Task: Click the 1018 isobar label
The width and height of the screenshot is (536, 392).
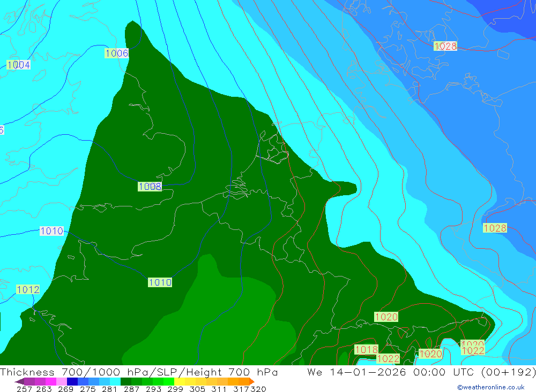Action: pos(367,350)
